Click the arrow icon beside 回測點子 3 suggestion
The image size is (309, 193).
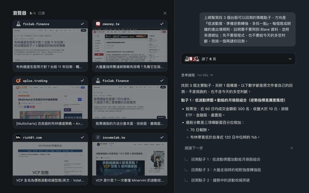[x=186, y=170]
